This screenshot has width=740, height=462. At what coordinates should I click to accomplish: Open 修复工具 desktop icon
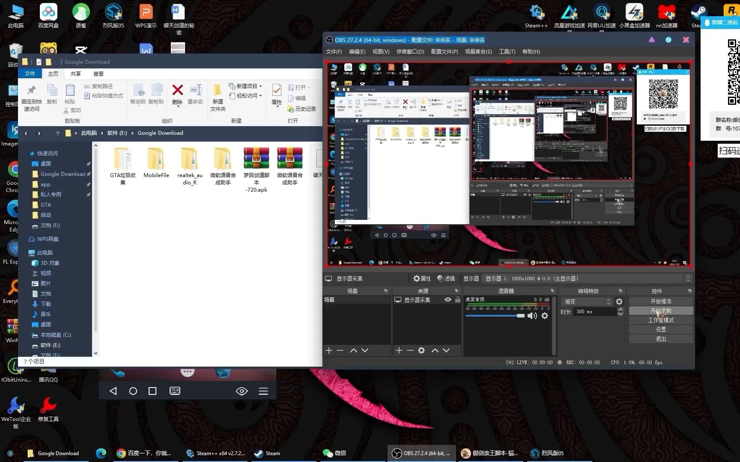click(48, 409)
